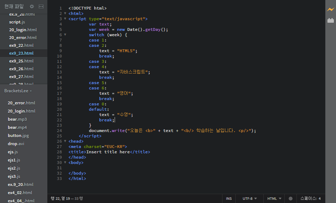Collapse the switch block at line 6
This screenshot has height=203, width=336.
tap(65, 35)
